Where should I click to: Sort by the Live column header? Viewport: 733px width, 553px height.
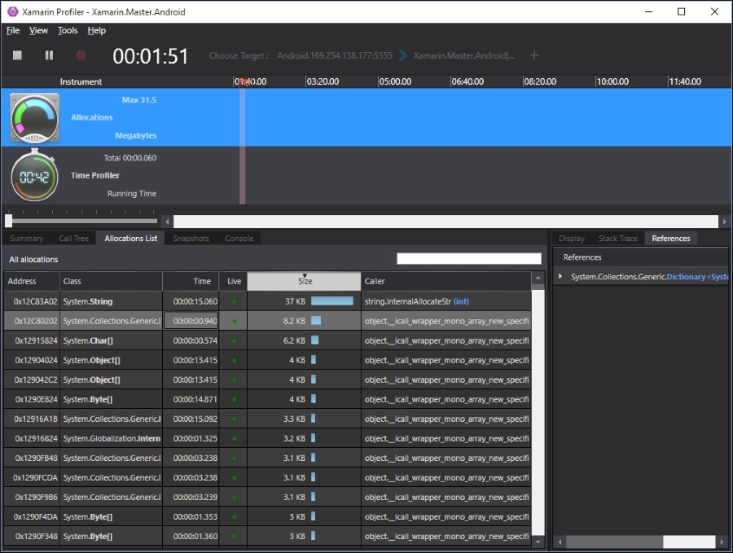(x=234, y=281)
